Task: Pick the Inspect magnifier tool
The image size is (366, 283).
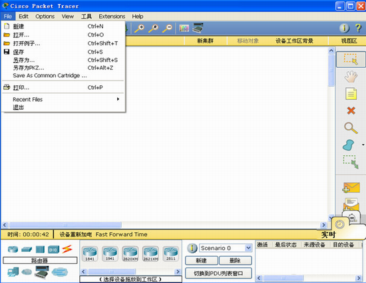Action: click(x=351, y=128)
